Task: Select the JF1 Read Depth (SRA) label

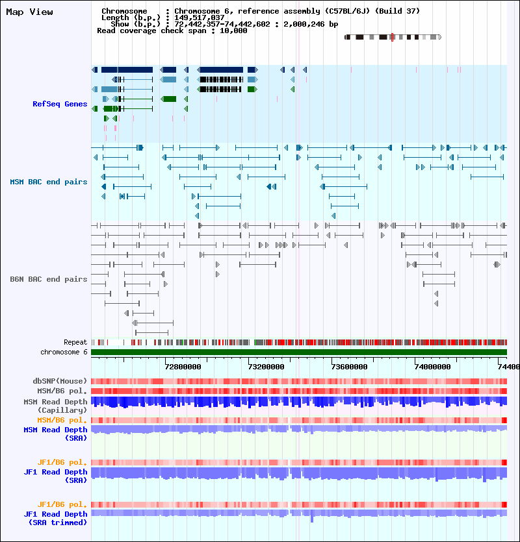Action: pos(55,476)
